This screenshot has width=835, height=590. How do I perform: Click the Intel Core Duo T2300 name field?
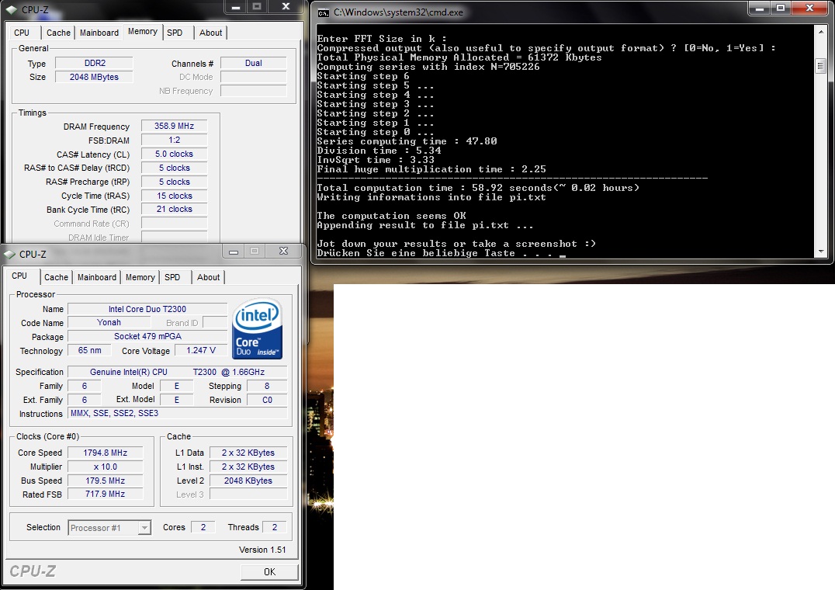tap(147, 309)
